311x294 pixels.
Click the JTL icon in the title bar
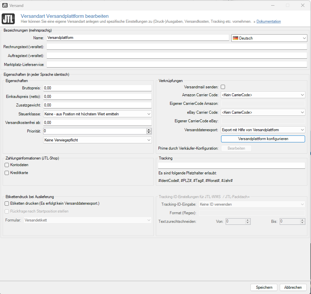coord(4,5)
